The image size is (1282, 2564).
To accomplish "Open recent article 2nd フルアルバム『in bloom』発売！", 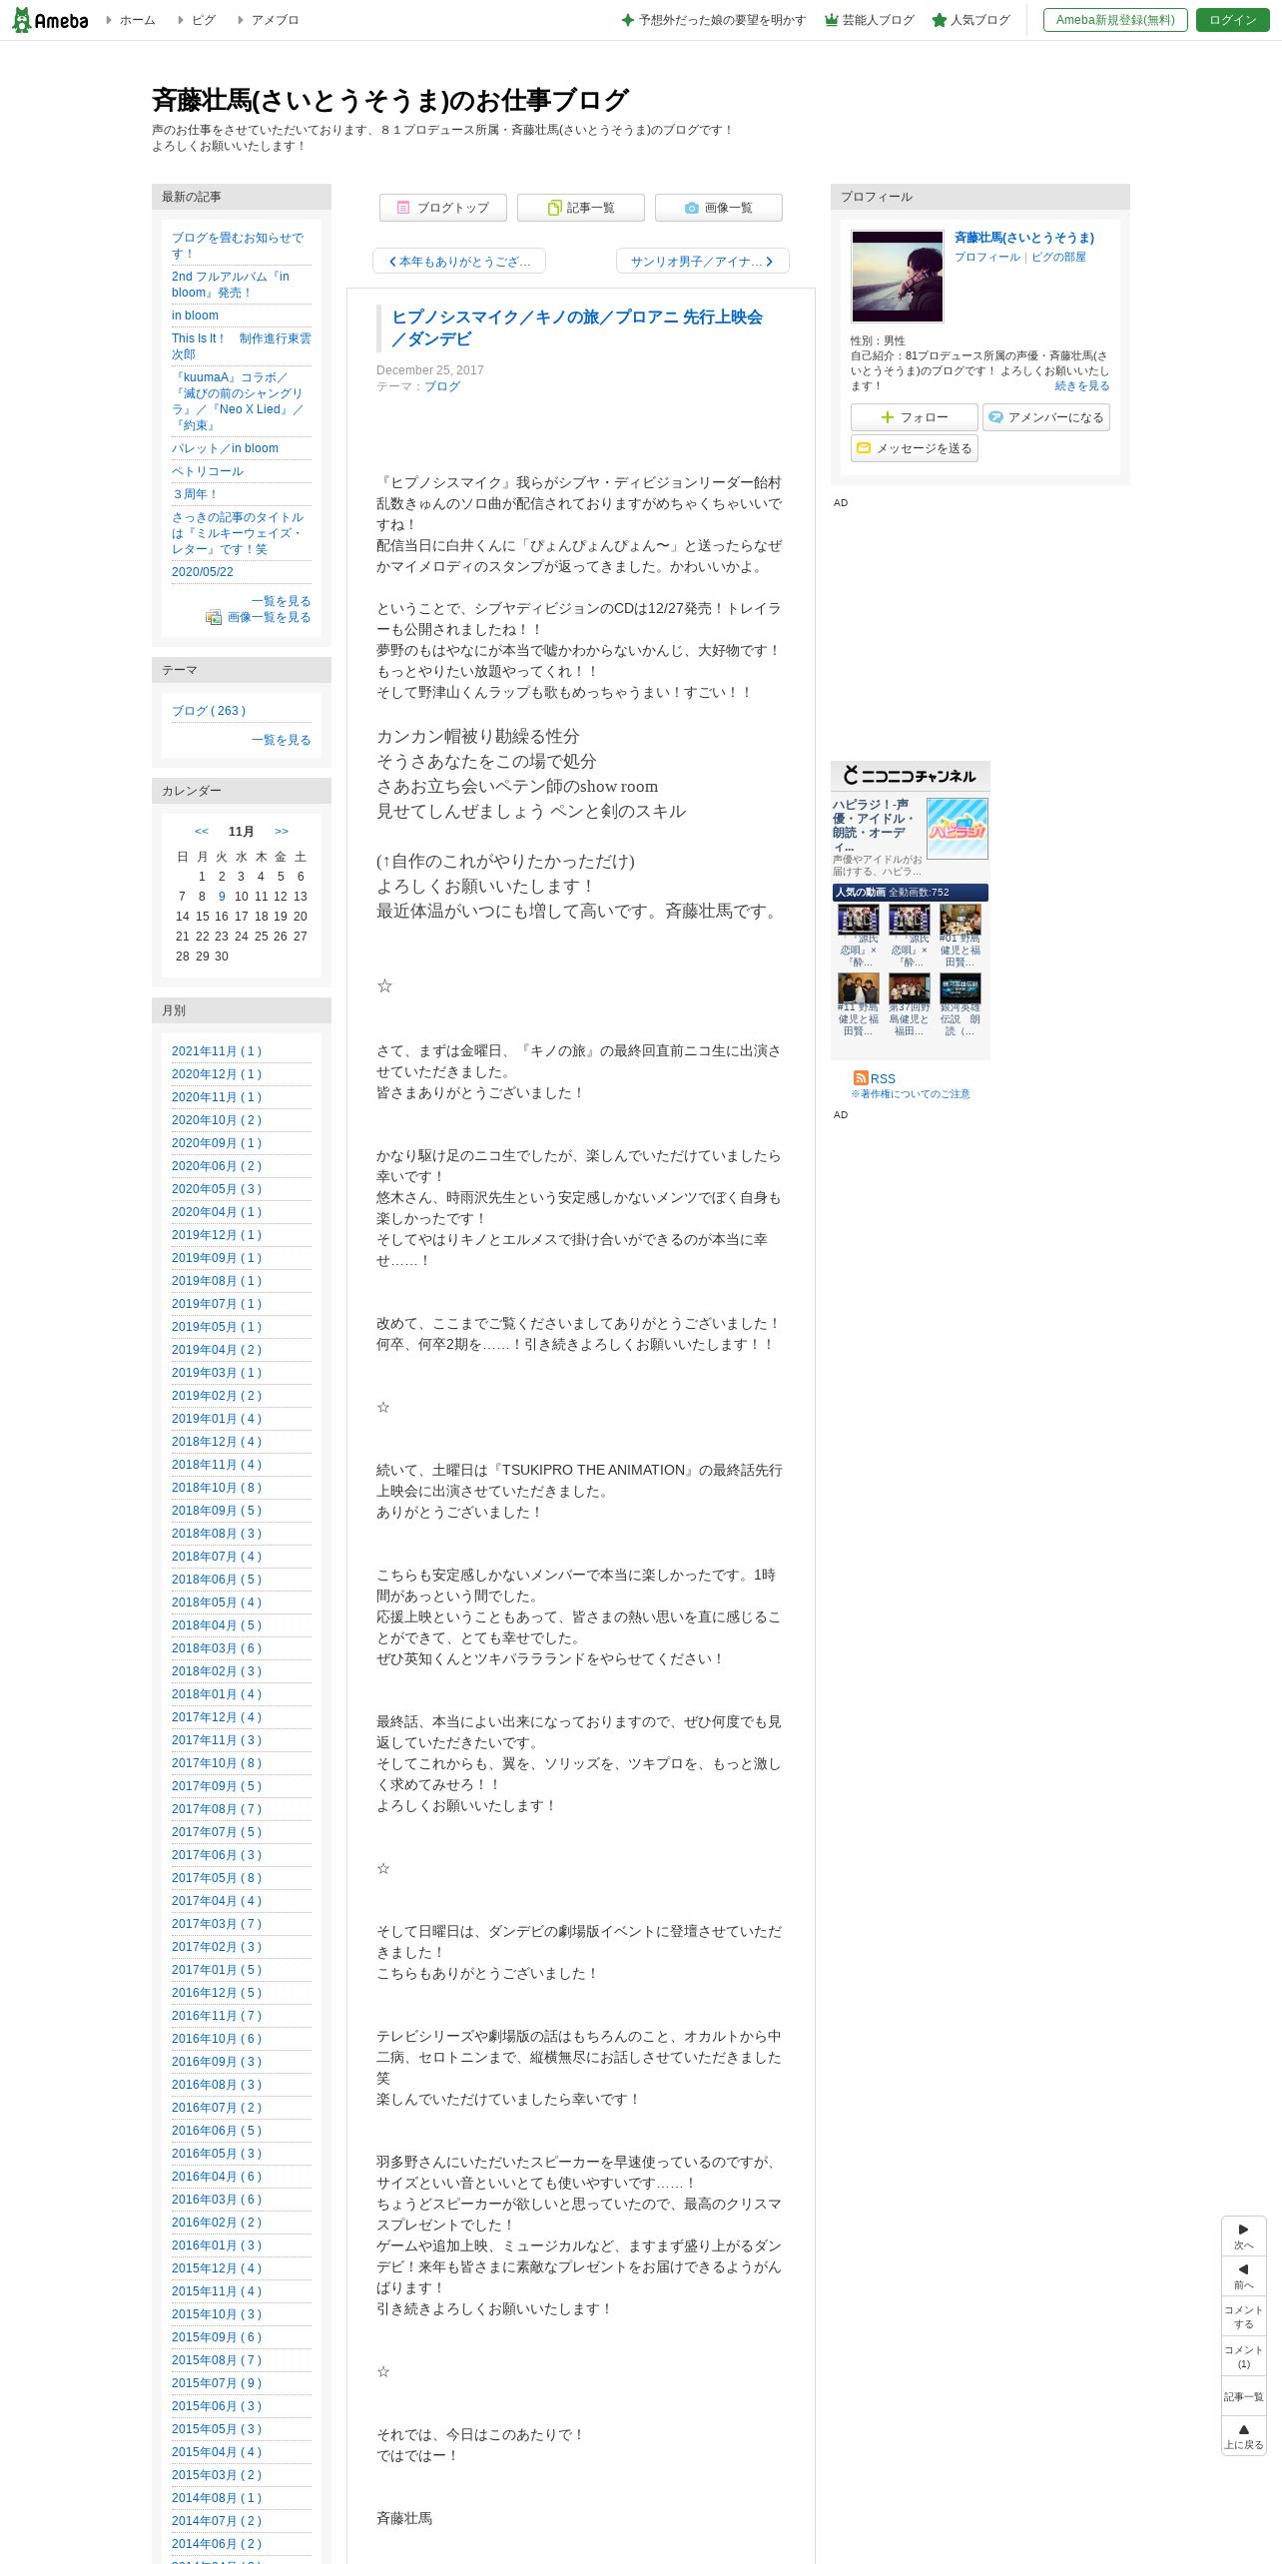I will pyautogui.click(x=231, y=285).
